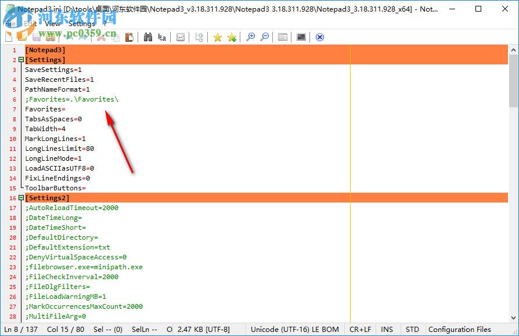Click the Col 15 / 80 status field

pos(66,330)
